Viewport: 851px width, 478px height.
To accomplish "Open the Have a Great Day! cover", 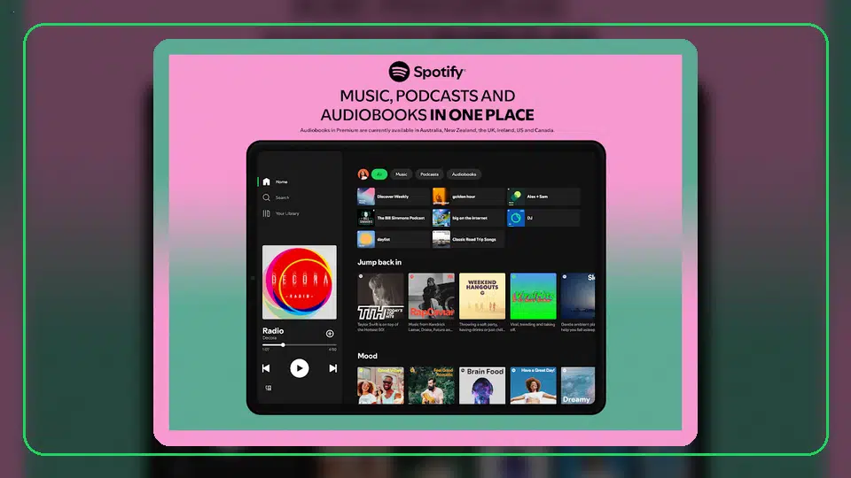I will 533,385.
